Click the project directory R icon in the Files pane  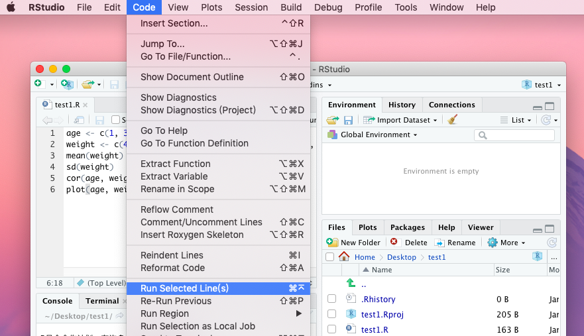(537, 256)
